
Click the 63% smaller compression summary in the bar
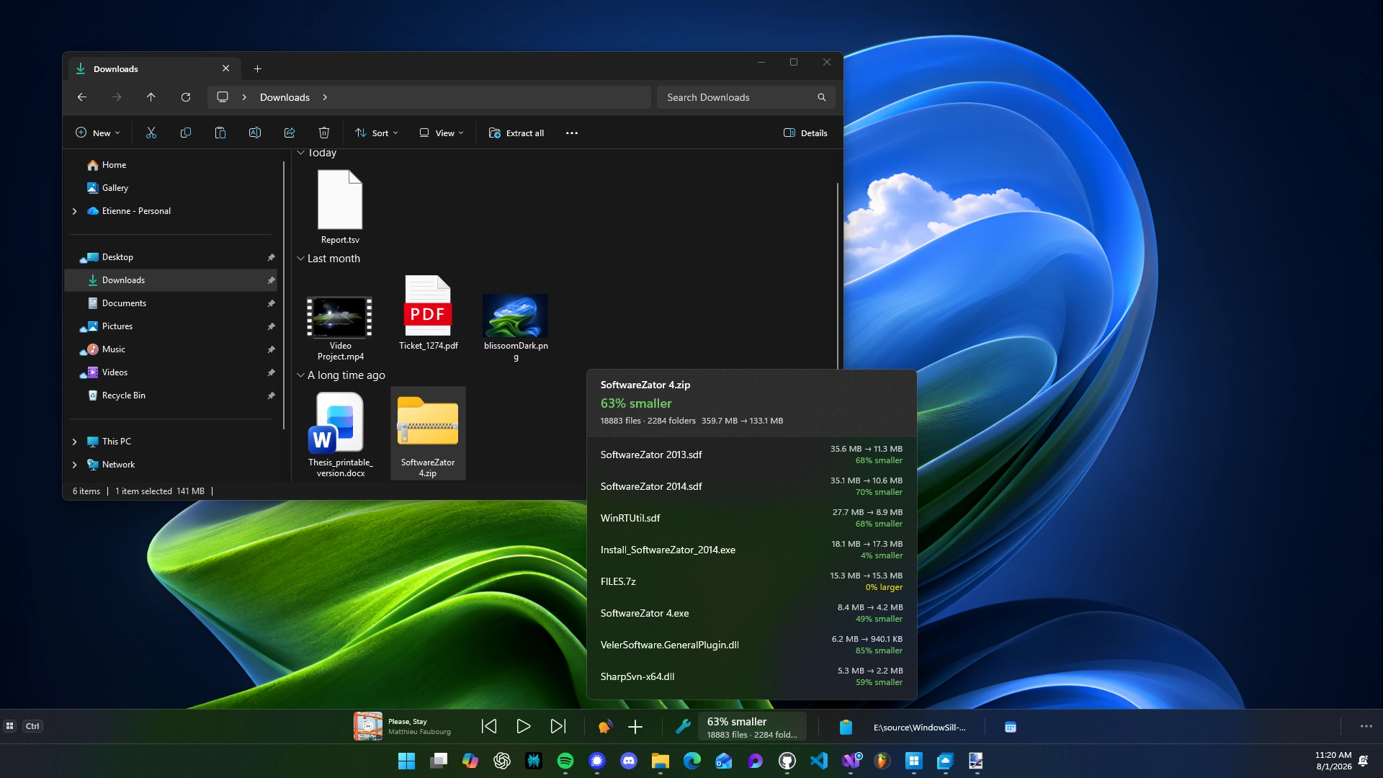753,727
